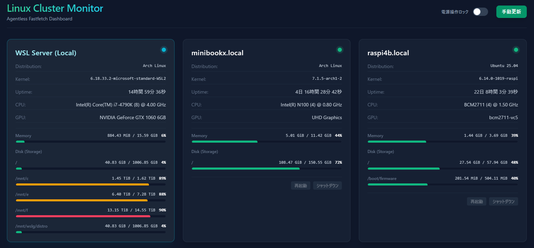Click the WSL Server memory usage bar

point(91,142)
